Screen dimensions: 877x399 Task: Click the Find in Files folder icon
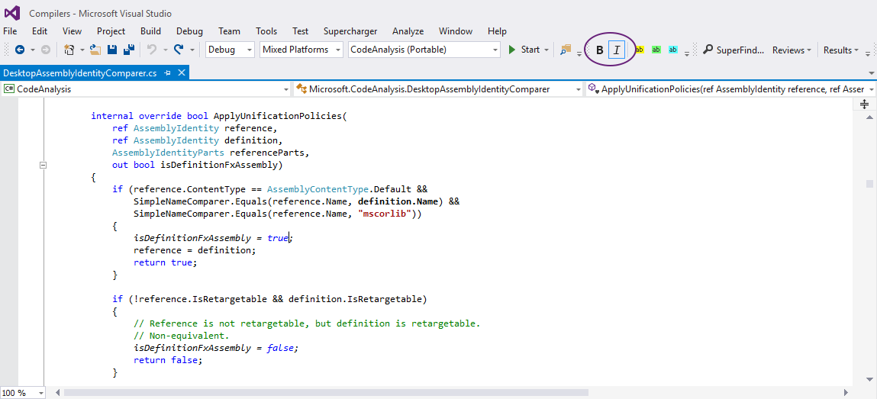(x=566, y=50)
